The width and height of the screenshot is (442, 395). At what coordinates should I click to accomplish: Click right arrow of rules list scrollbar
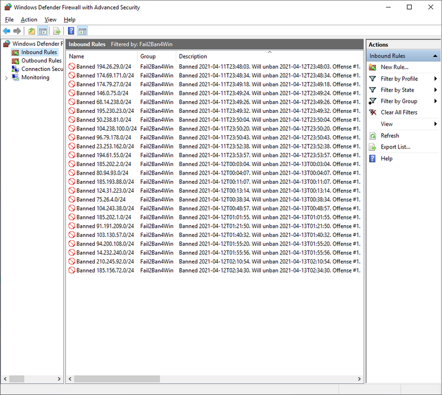(x=359, y=379)
